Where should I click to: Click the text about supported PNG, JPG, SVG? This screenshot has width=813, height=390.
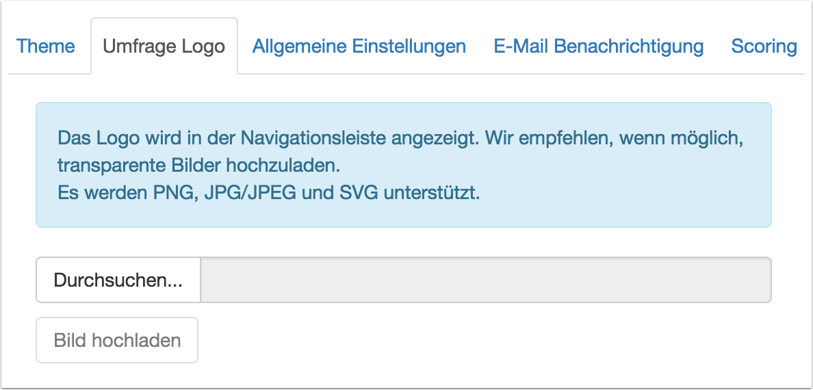(269, 192)
